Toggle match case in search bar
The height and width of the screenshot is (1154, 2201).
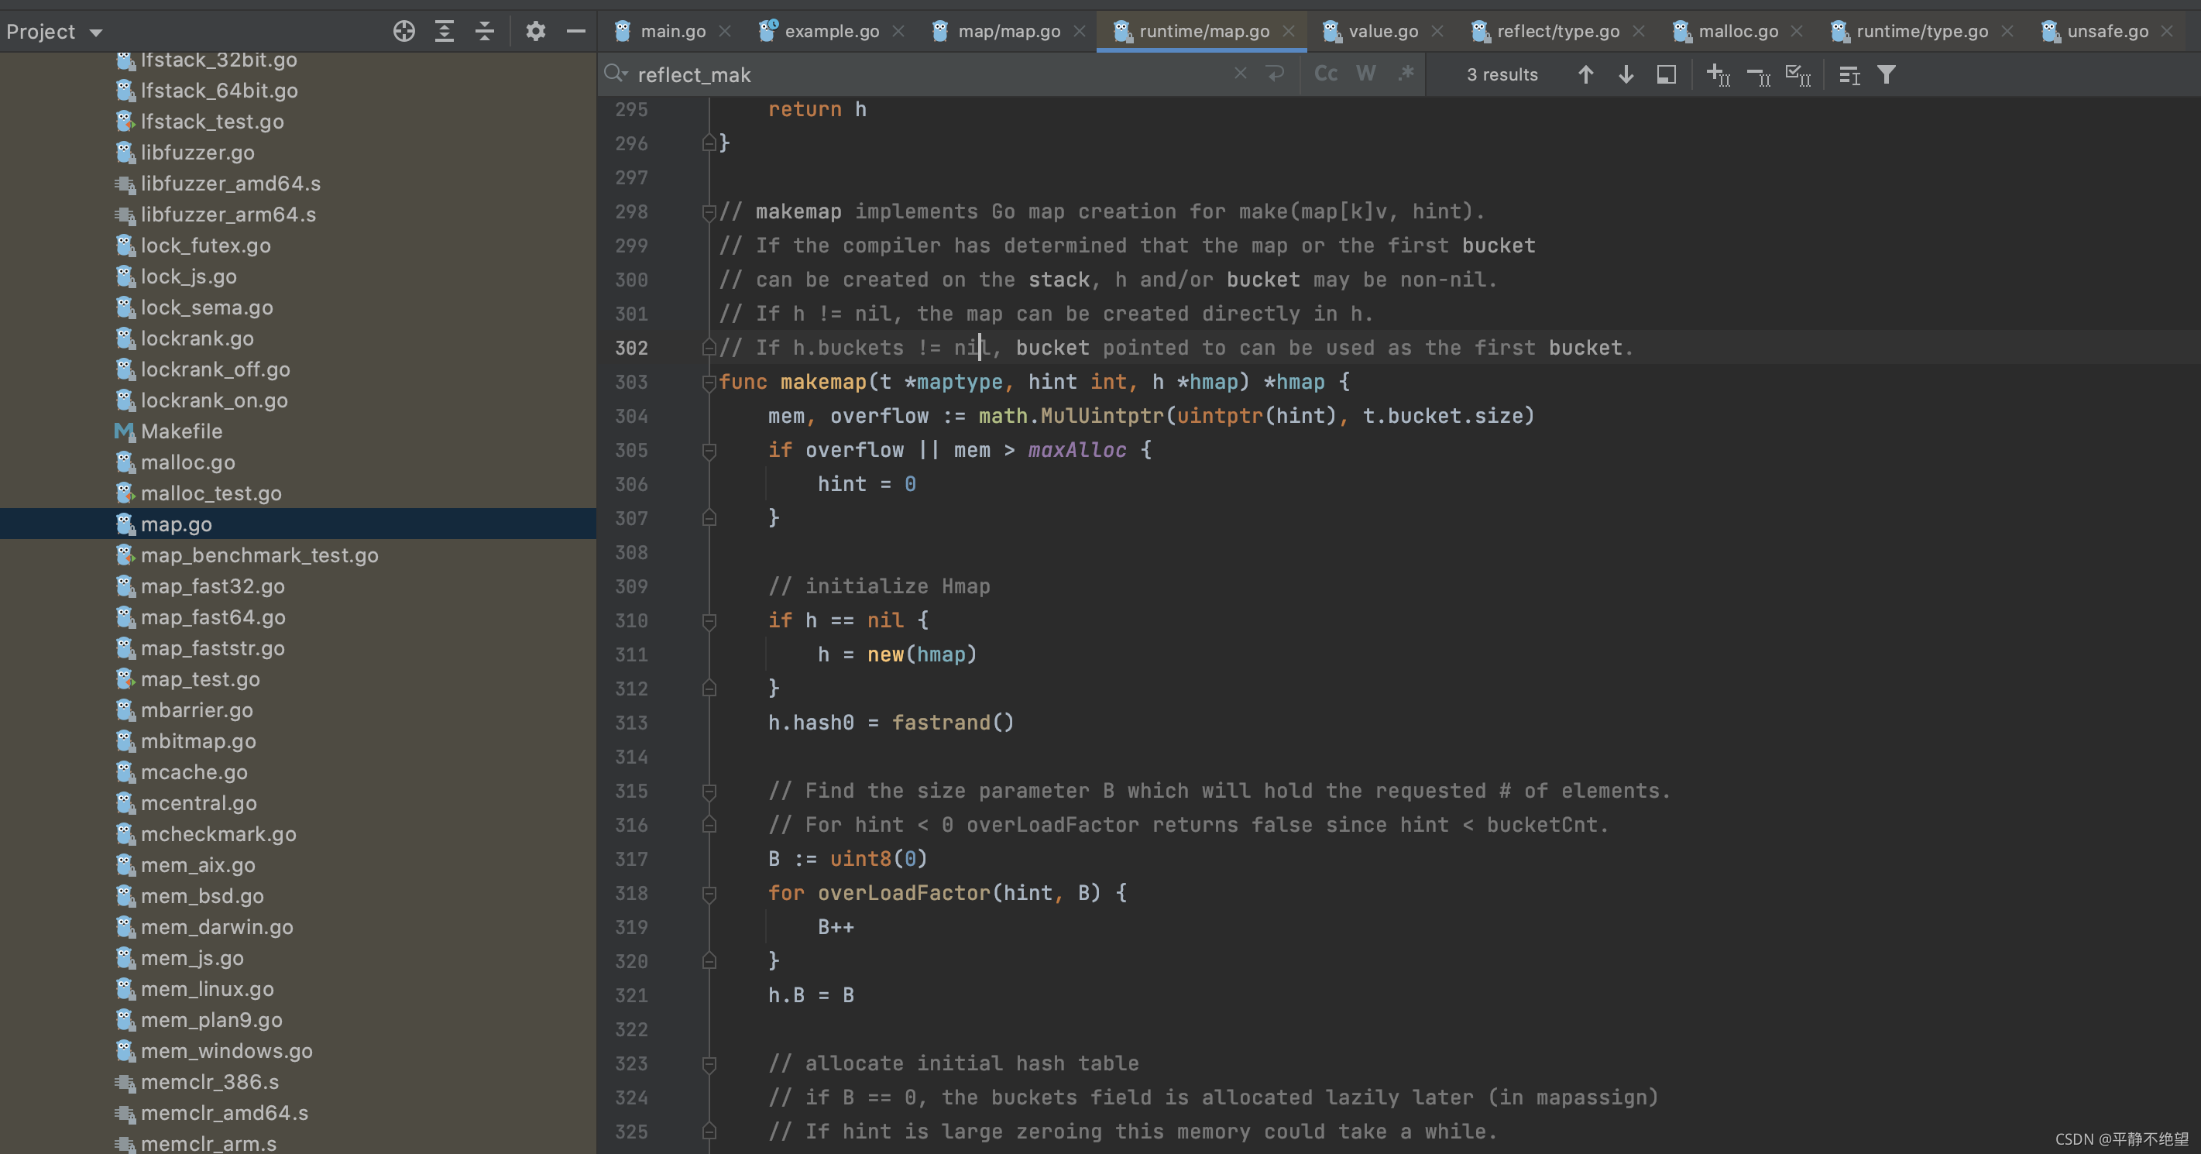pyautogui.click(x=1325, y=74)
